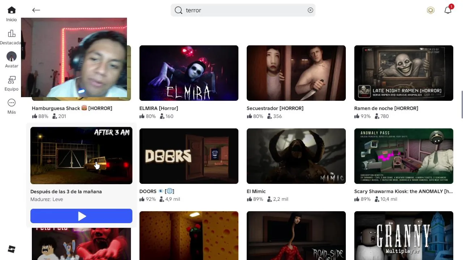Open the cheese-wall game thumbnail
Viewport: 463px width, 260px height.
(189, 235)
